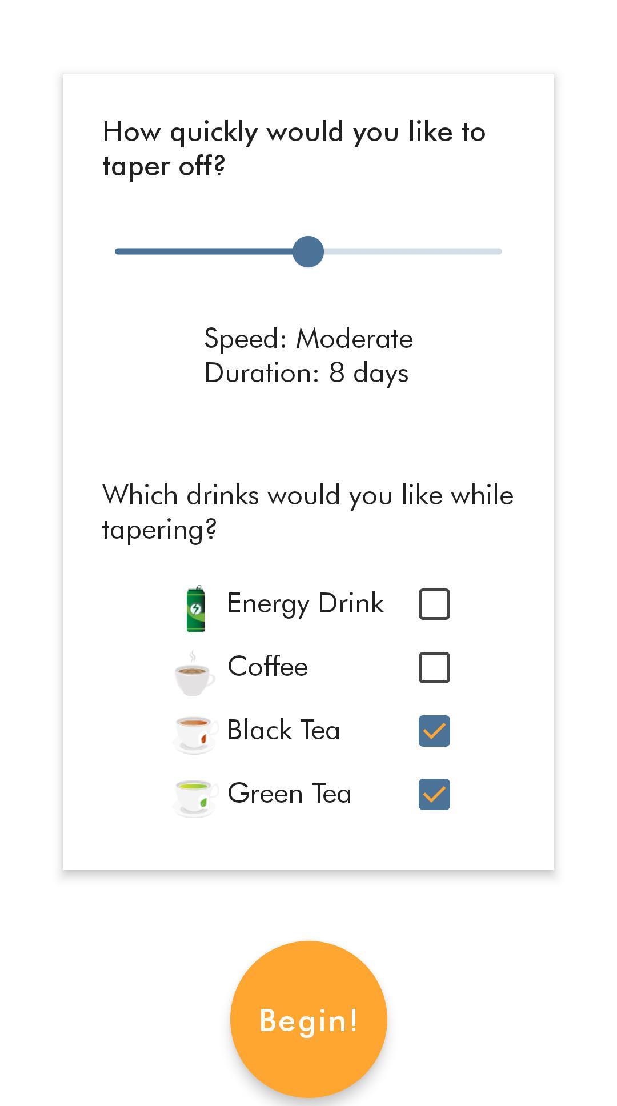Check the Coffee checkbox
Screen dimensions: 617x1106
point(434,667)
